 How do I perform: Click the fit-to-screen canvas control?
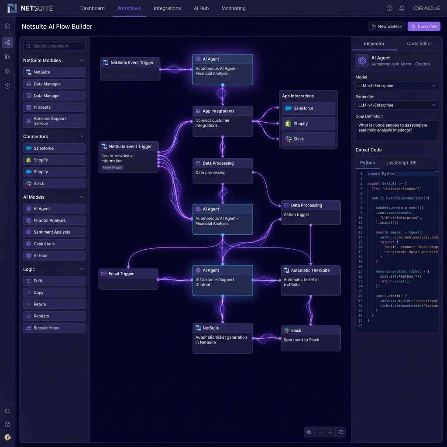[x=341, y=432]
